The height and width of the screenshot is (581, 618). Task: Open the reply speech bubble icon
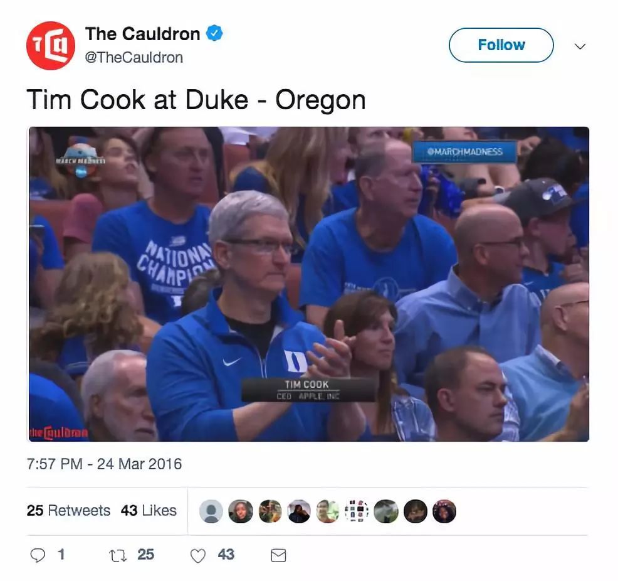(x=38, y=555)
